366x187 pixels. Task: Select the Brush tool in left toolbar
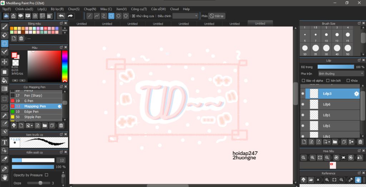click(x=4, y=27)
